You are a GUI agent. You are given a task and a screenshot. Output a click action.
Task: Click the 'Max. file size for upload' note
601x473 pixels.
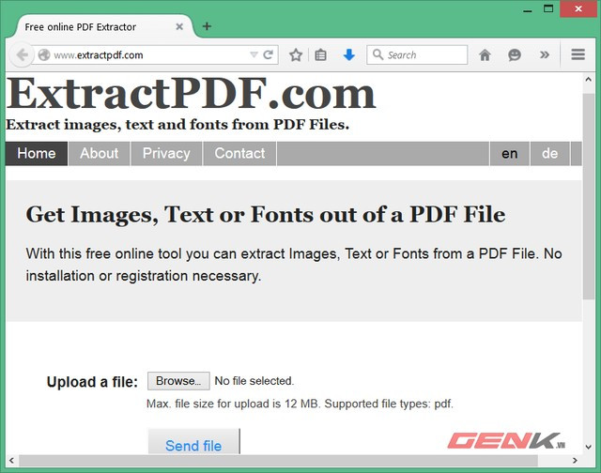point(300,404)
